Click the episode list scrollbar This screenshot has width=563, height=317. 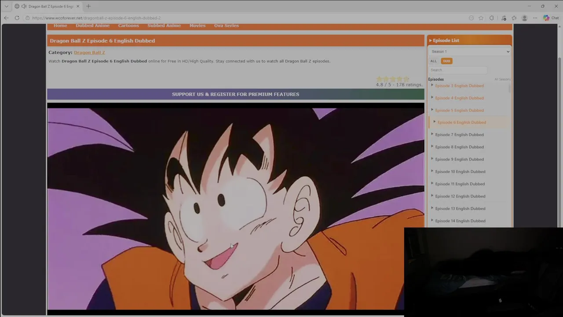coord(510,88)
